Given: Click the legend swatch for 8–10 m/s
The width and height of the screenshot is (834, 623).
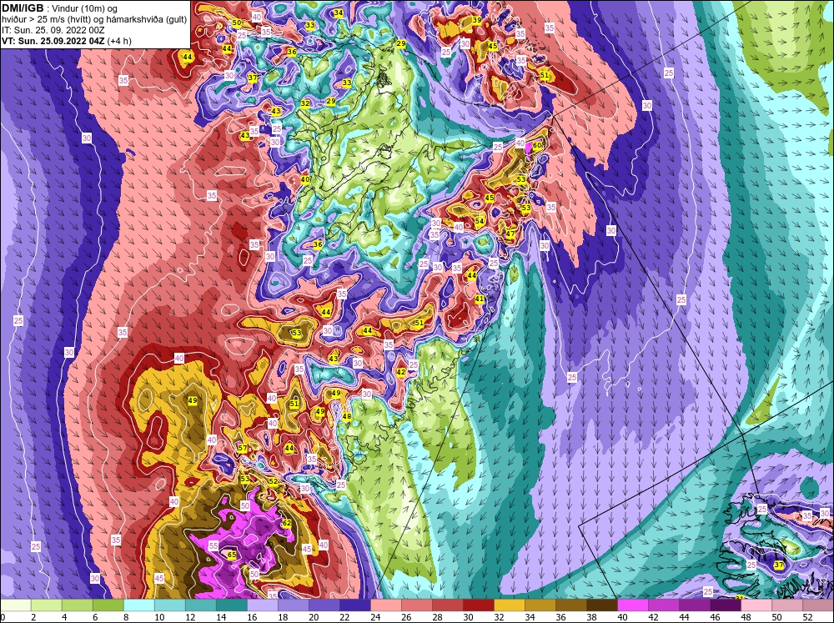Looking at the screenshot, I should click(139, 605).
